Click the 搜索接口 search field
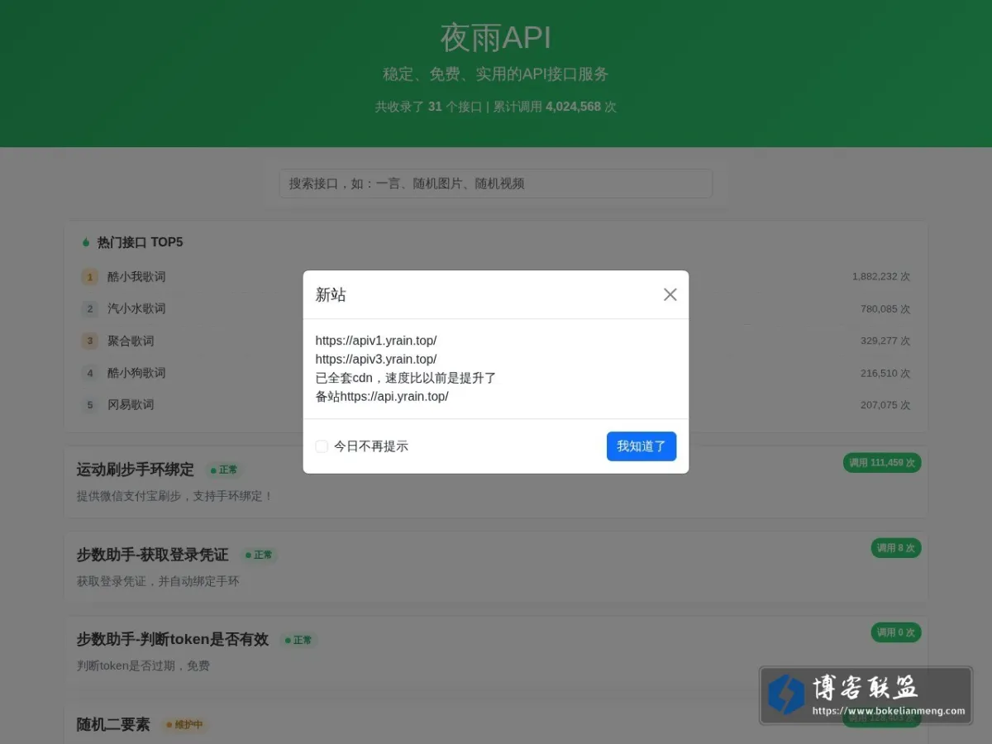The image size is (992, 744). pos(496,184)
